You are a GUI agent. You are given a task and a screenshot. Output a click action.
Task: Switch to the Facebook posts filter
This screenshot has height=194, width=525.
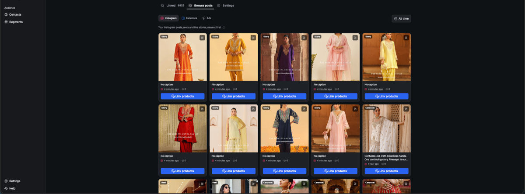pos(189,18)
